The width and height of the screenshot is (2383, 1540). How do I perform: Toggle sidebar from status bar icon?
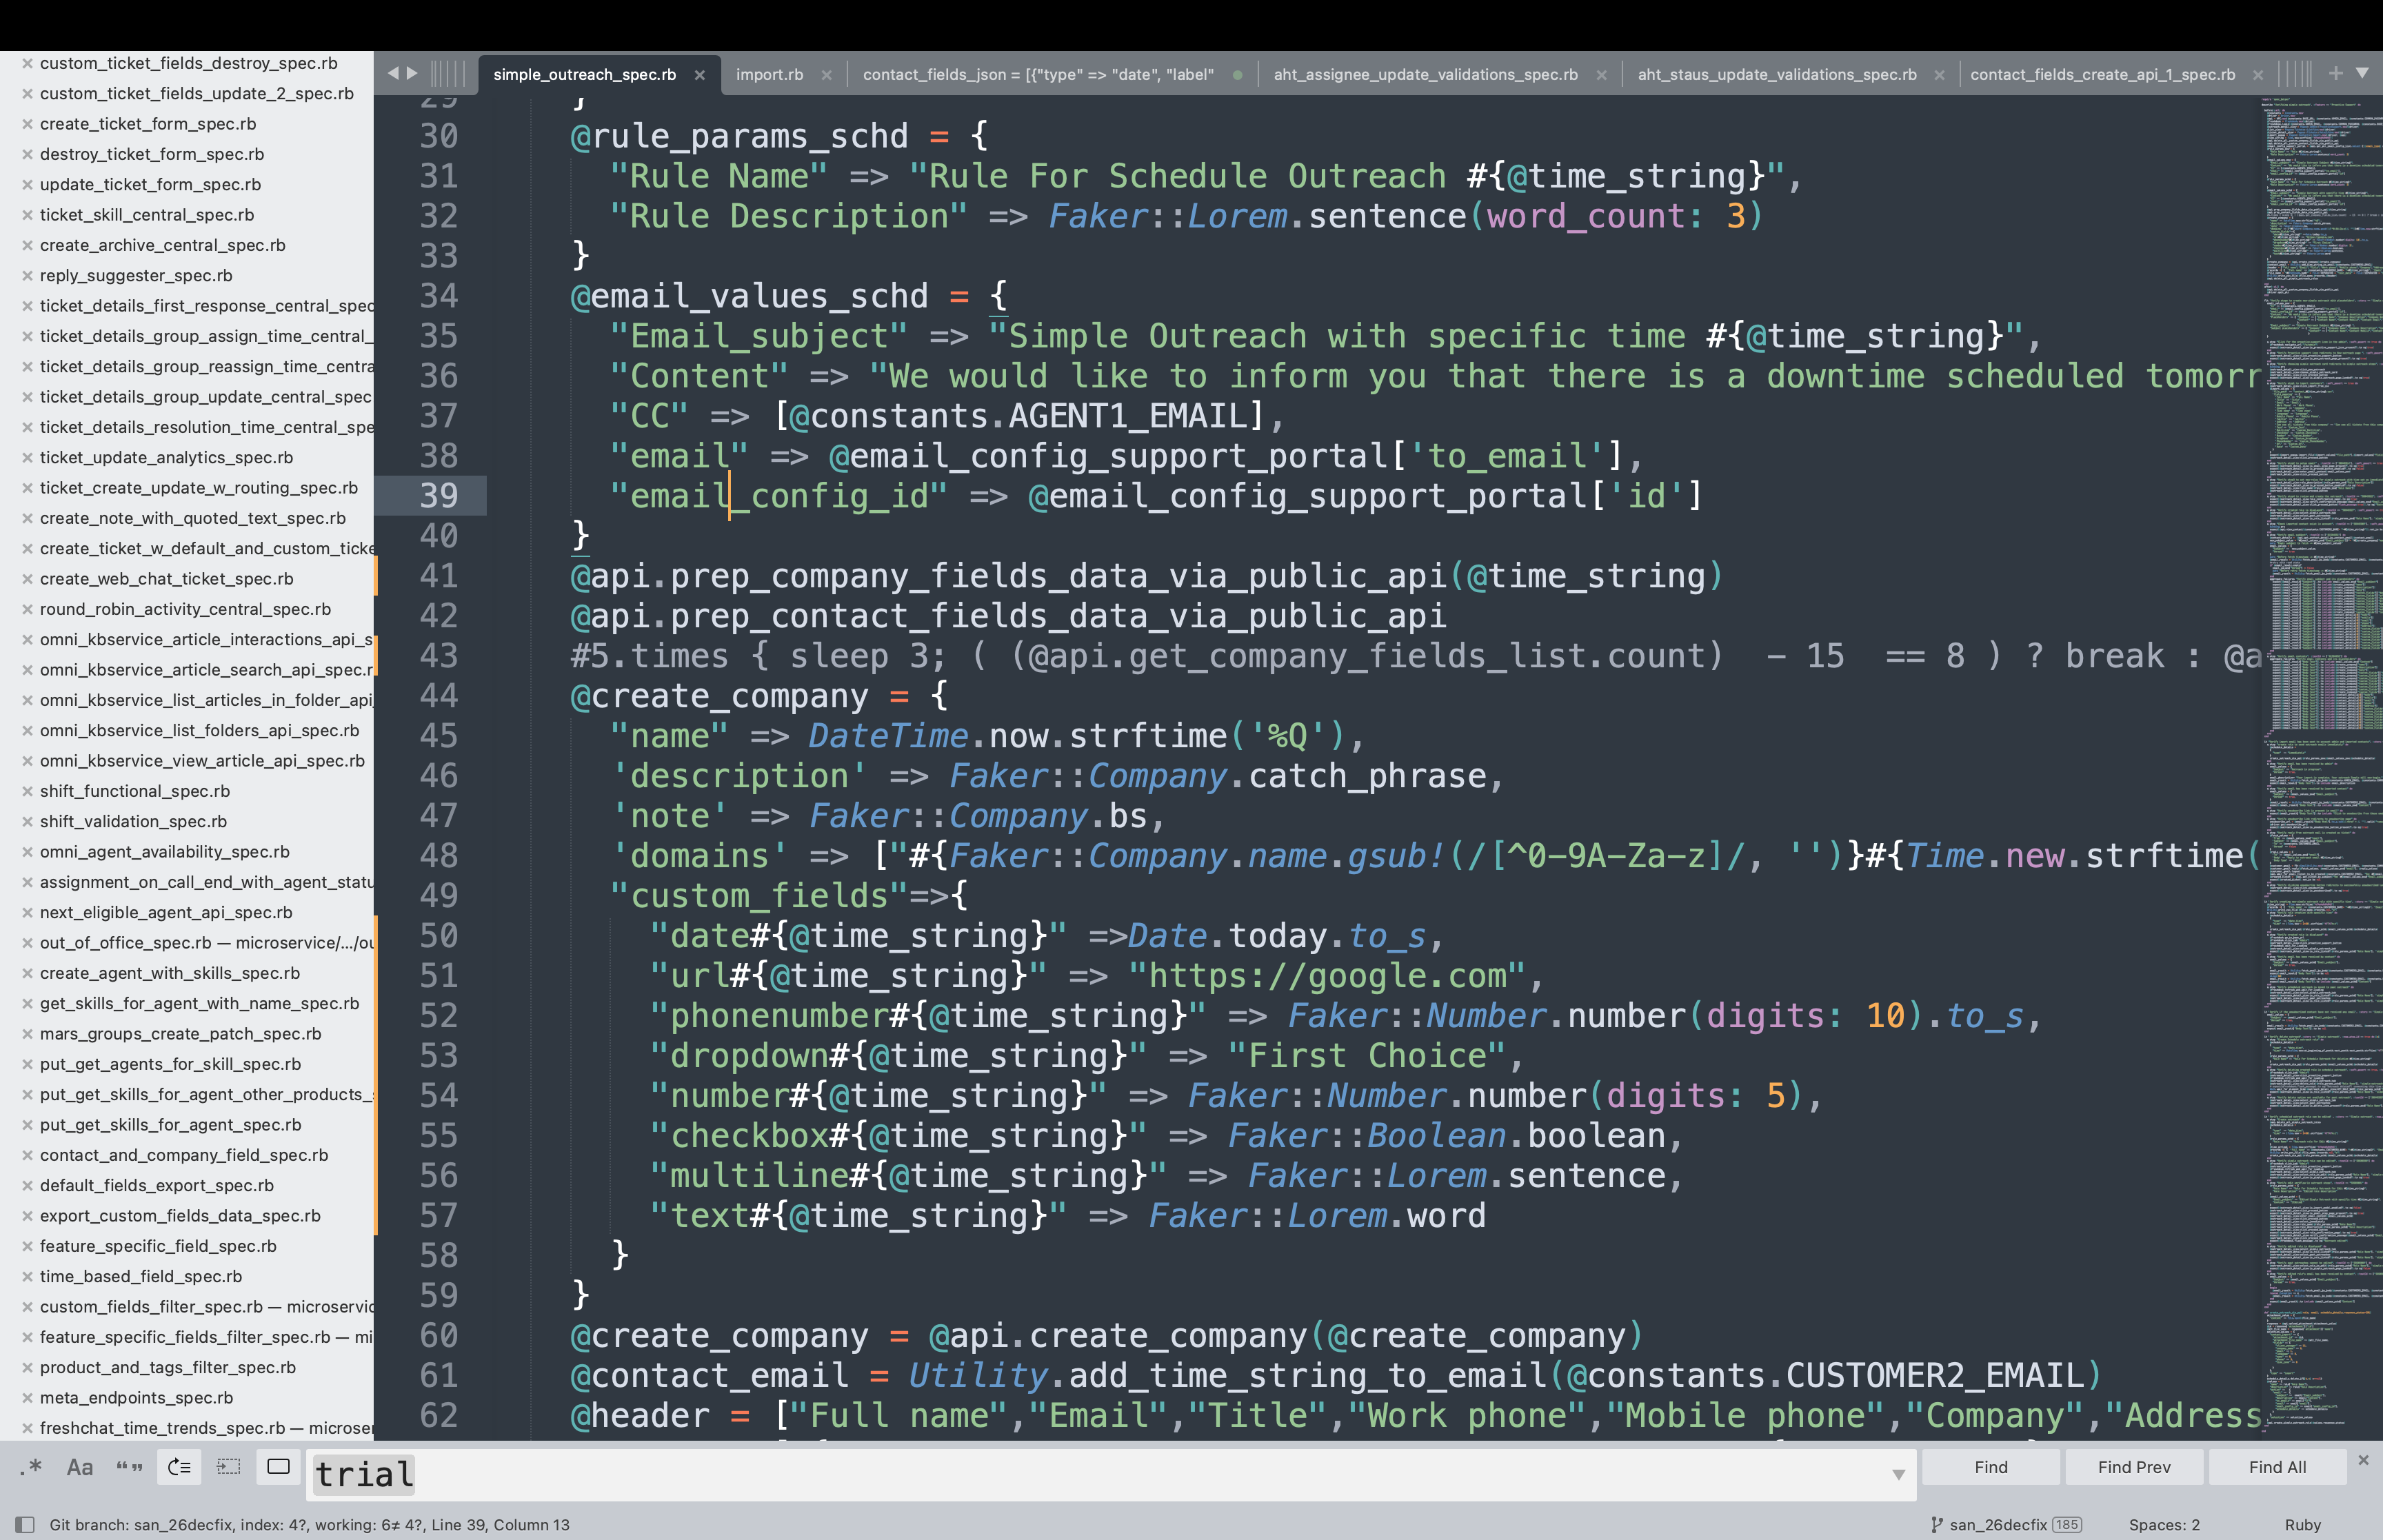[25, 1525]
